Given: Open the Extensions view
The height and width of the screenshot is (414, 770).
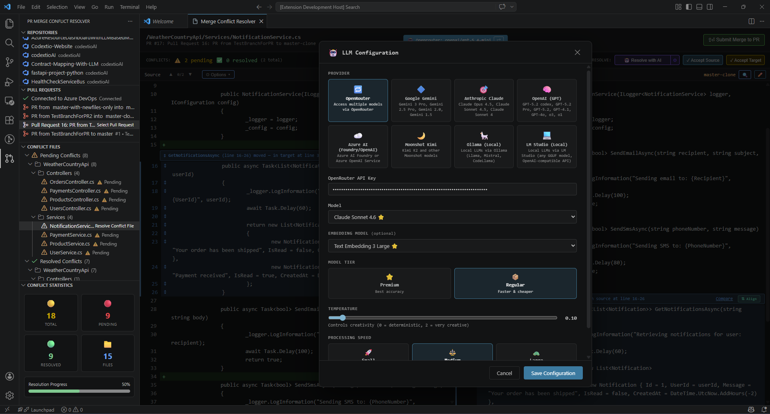Looking at the screenshot, I should point(9,120).
